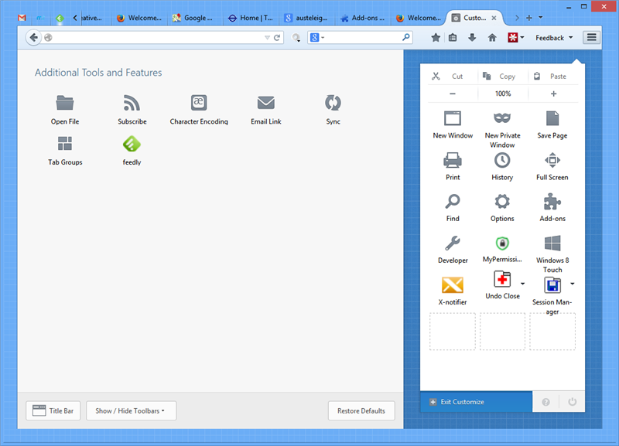Click inside the address bar
The height and width of the screenshot is (446, 619).
click(155, 37)
